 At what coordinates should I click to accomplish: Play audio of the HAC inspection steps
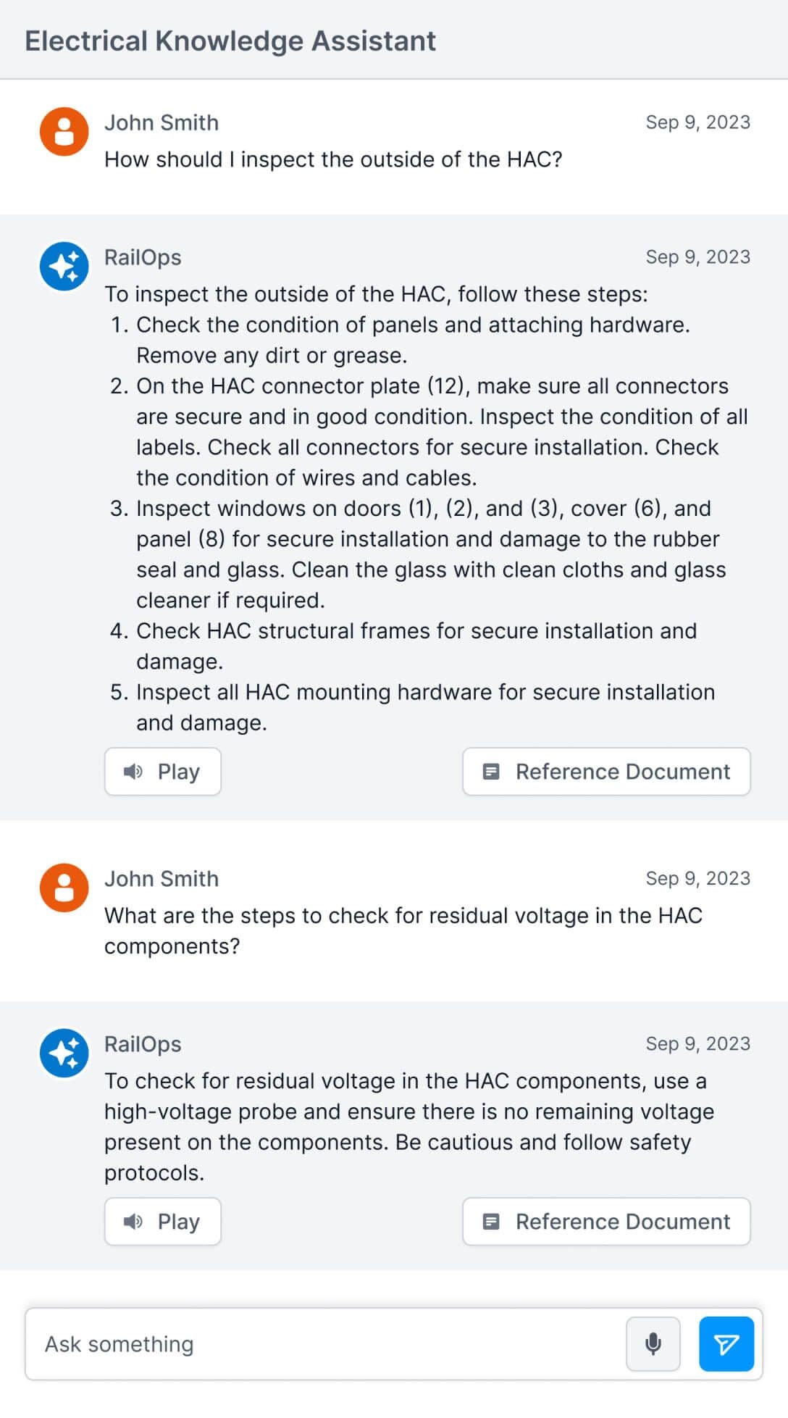pos(162,772)
